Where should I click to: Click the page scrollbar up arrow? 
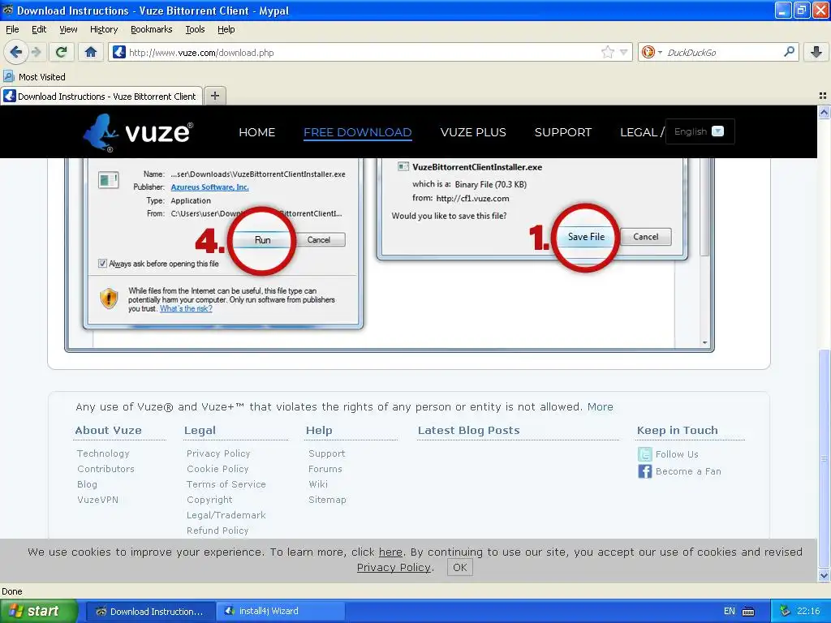pos(824,112)
